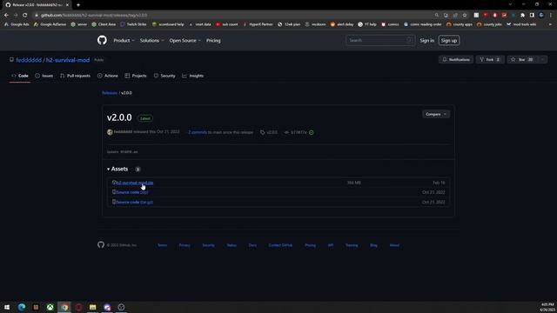The image size is (557, 313).
Task: Focus the GitHub search field
Action: (379, 41)
